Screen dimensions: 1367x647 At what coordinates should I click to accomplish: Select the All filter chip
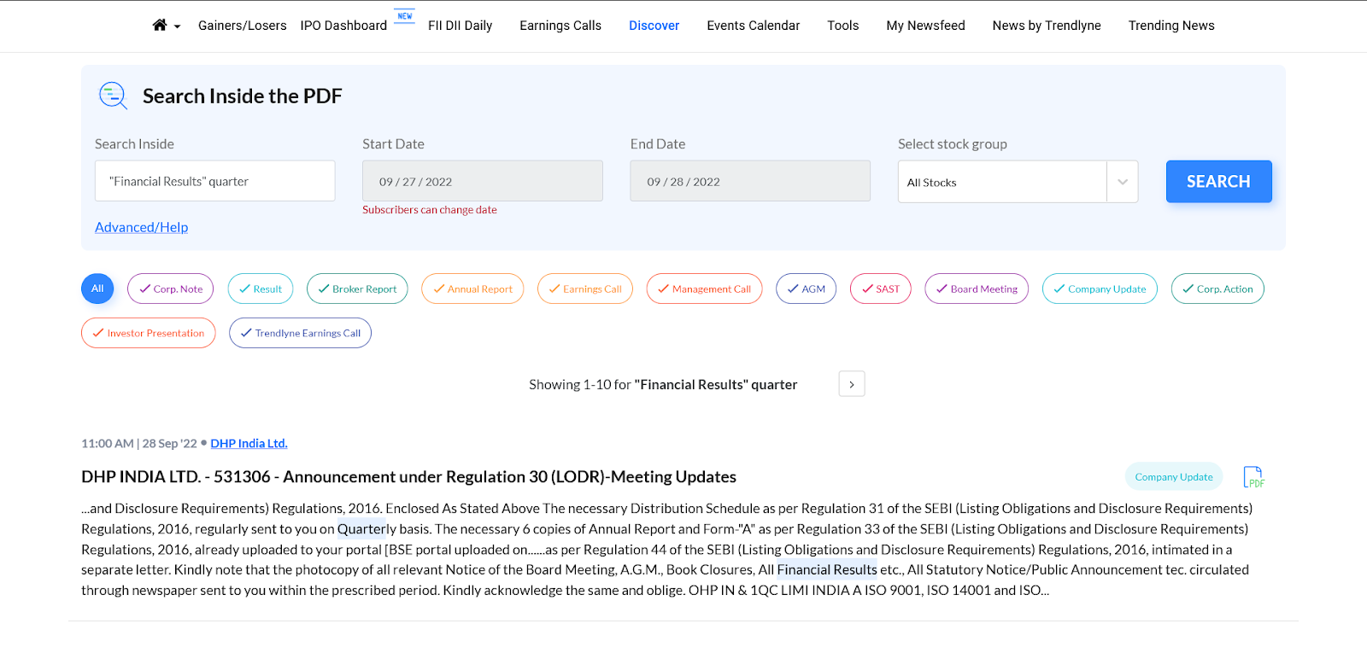[97, 289]
